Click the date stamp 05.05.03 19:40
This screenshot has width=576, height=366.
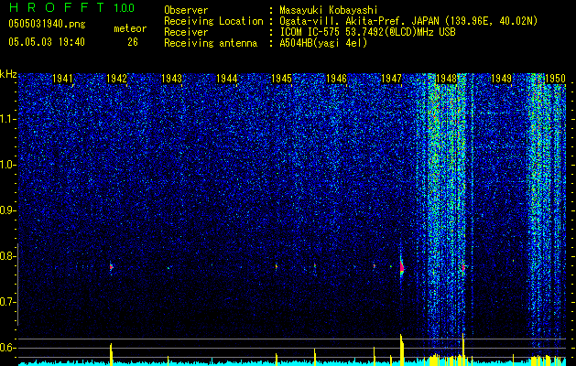click(47, 42)
